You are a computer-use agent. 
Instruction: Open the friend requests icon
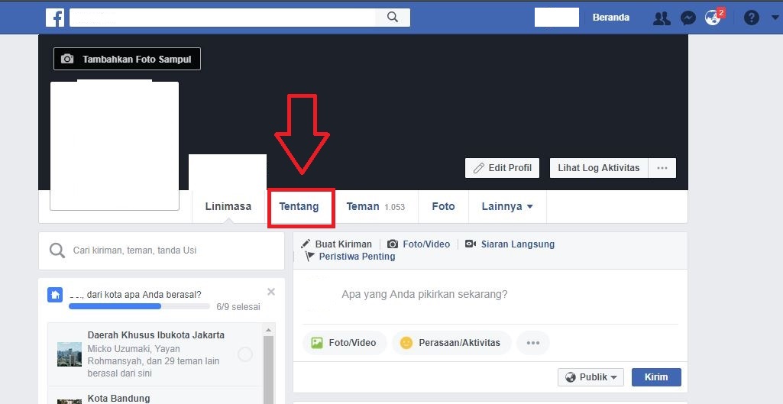tap(662, 18)
